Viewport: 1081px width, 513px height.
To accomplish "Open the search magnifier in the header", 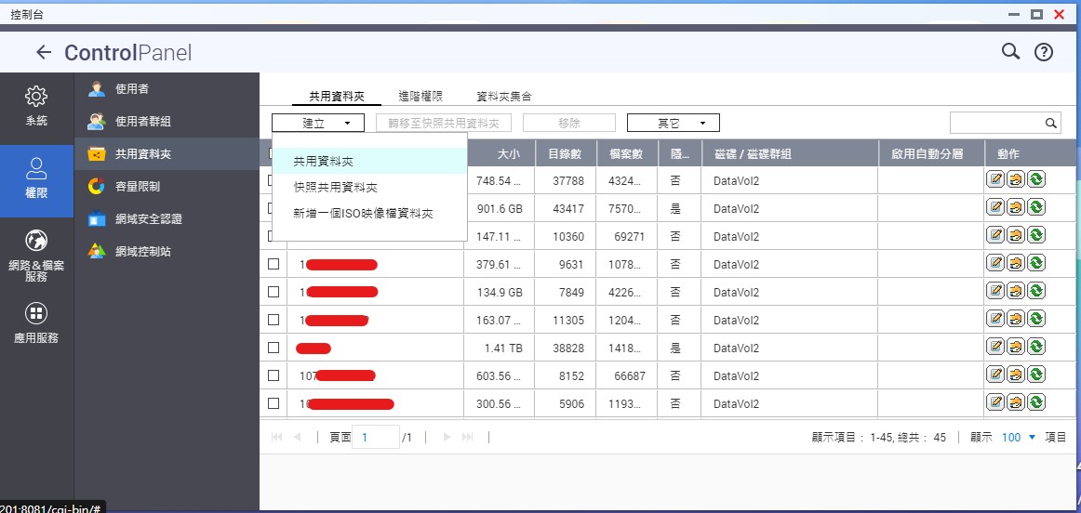I will click(1010, 52).
